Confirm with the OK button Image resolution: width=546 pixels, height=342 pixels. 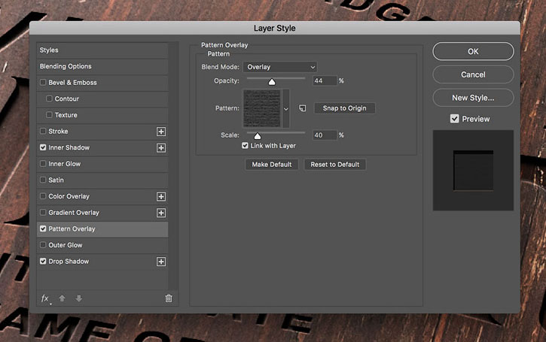coord(473,51)
